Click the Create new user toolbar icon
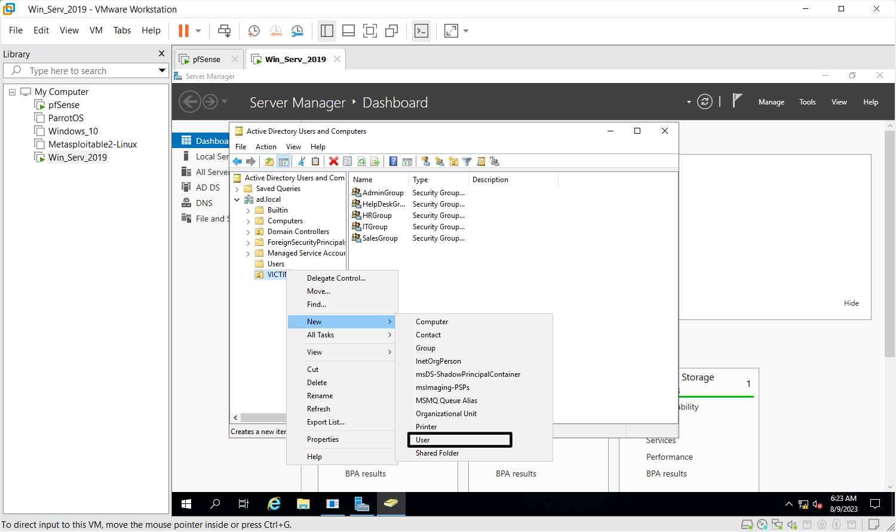Viewport: 896px width, 532px height. click(425, 161)
